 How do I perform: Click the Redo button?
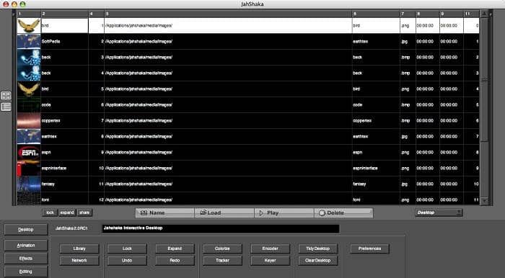click(175, 260)
